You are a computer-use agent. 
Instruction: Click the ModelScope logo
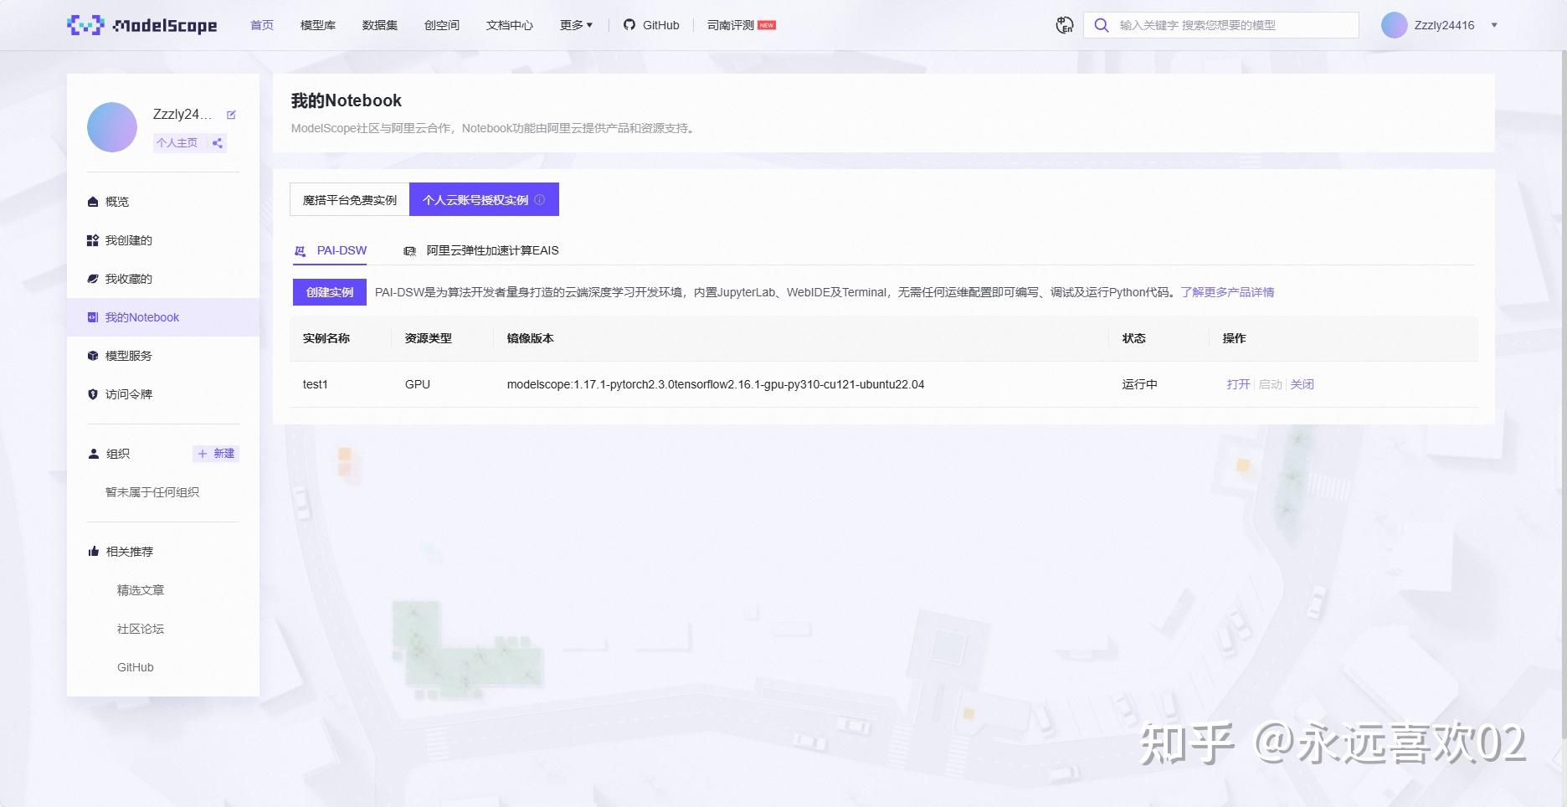141,25
